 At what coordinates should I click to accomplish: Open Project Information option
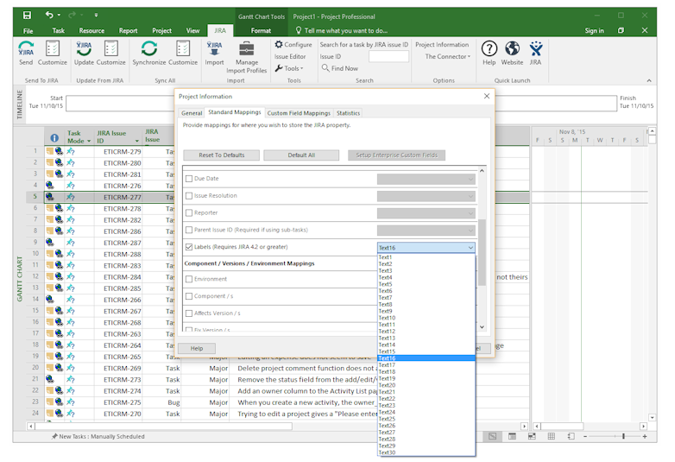pos(442,44)
